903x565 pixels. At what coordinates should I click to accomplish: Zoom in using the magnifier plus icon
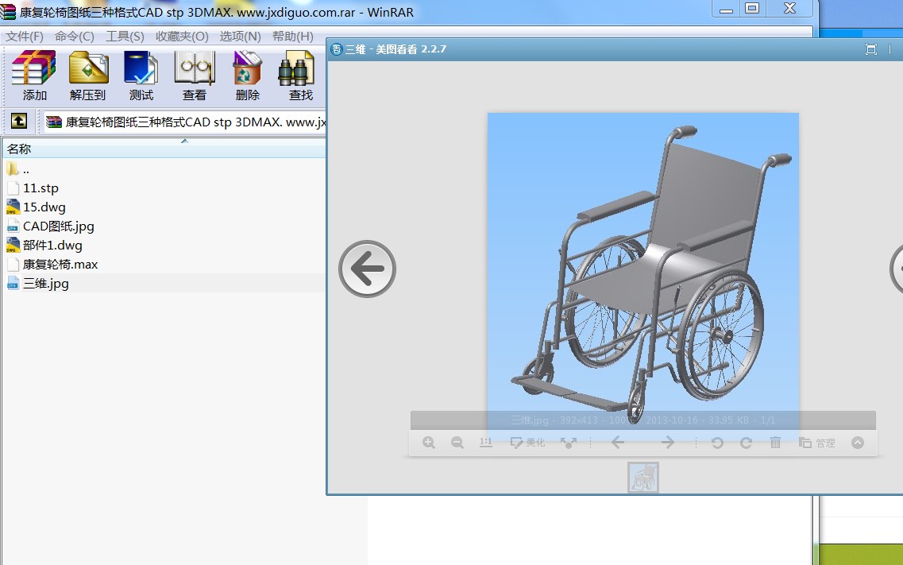pyautogui.click(x=429, y=443)
